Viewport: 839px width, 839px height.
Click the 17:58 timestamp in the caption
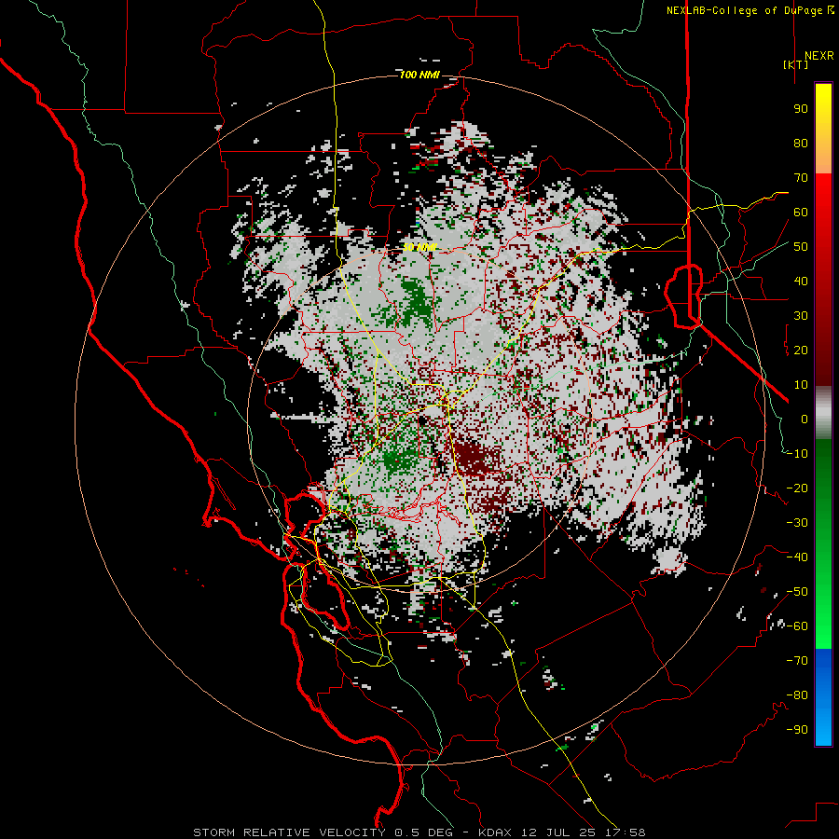coord(624,832)
